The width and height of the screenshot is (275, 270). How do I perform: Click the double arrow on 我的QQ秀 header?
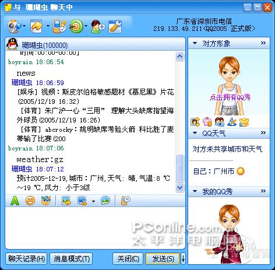[263, 191]
